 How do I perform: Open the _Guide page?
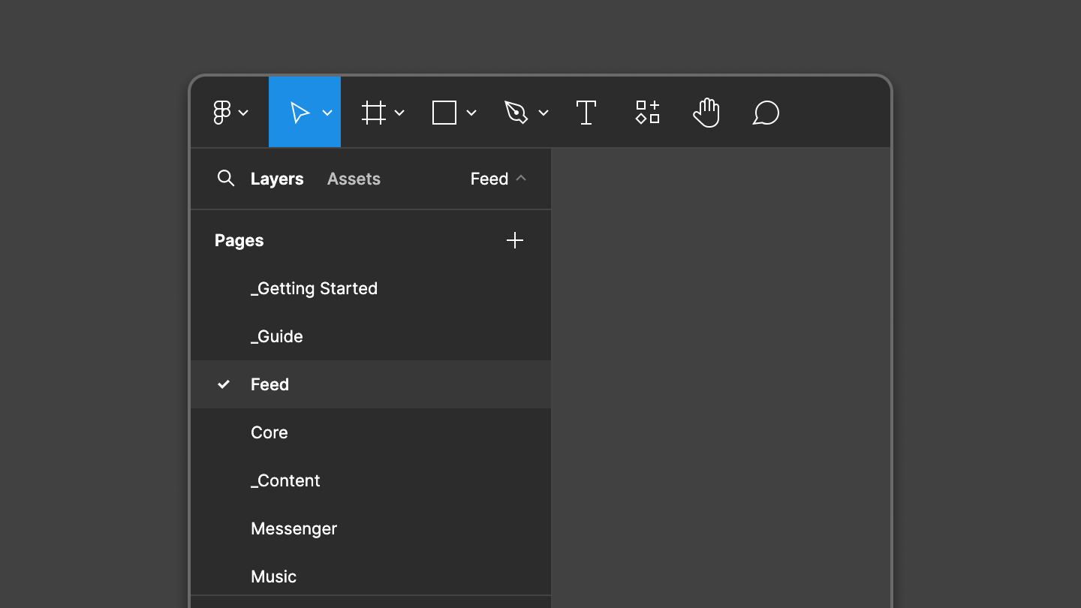tap(371, 336)
